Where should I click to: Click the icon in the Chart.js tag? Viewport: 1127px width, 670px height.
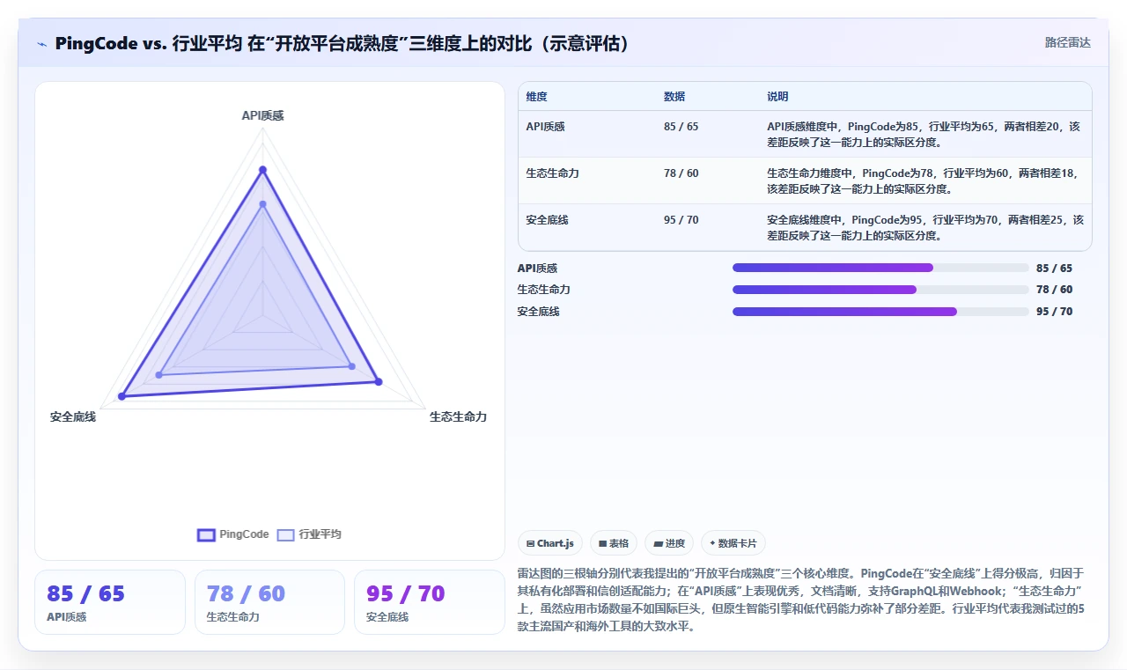pyautogui.click(x=530, y=544)
